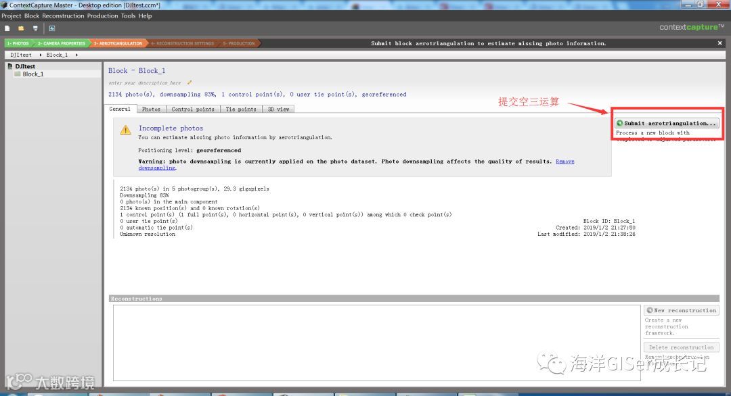Click New reconstruction button
This screenshot has height=396, width=731.
pos(682,310)
